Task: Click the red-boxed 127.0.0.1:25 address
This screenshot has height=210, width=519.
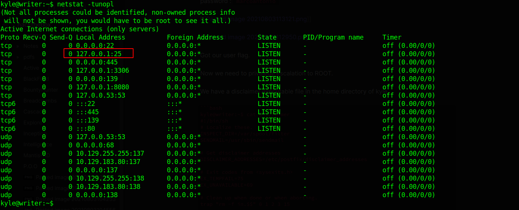Action: click(x=99, y=54)
